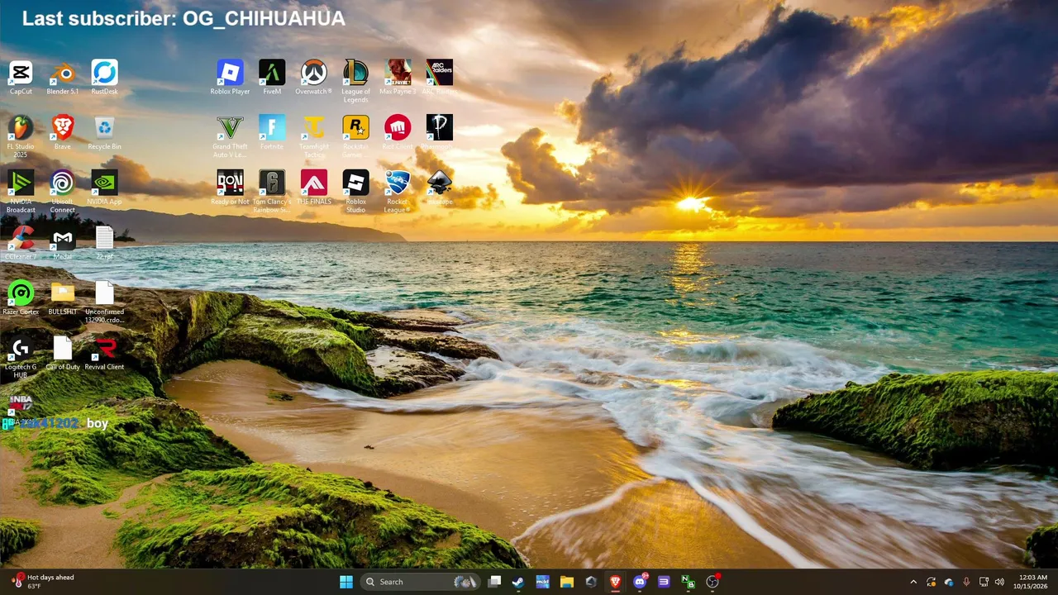Click the Logitech G HUB desktop icon

pos(21,357)
